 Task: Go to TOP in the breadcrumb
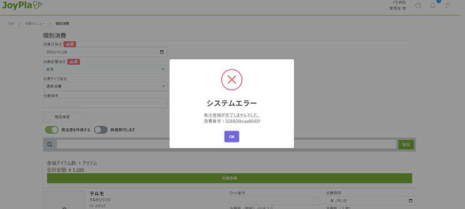click(x=11, y=23)
